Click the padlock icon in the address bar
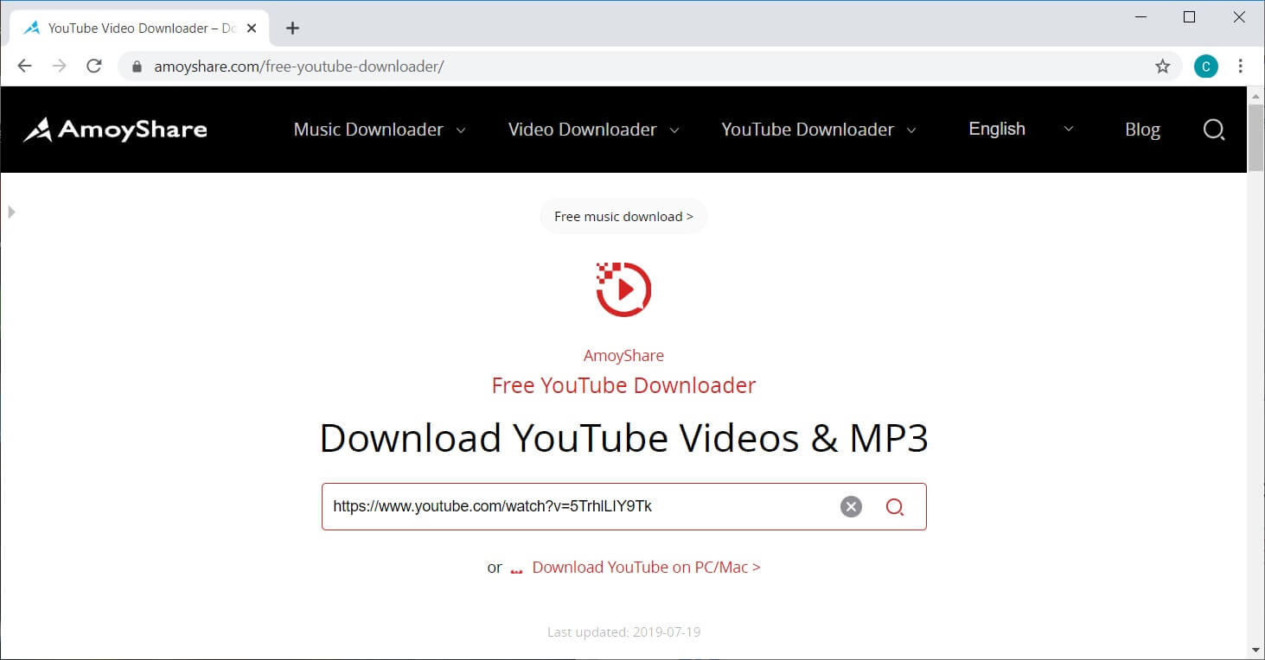Viewport: 1265px width, 660px height. 137,66
